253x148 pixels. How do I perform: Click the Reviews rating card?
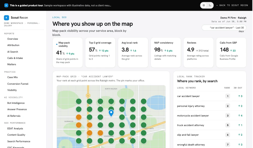[x=199, y=53]
